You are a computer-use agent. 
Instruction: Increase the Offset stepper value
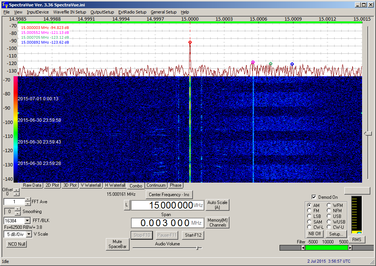tap(16, 190)
